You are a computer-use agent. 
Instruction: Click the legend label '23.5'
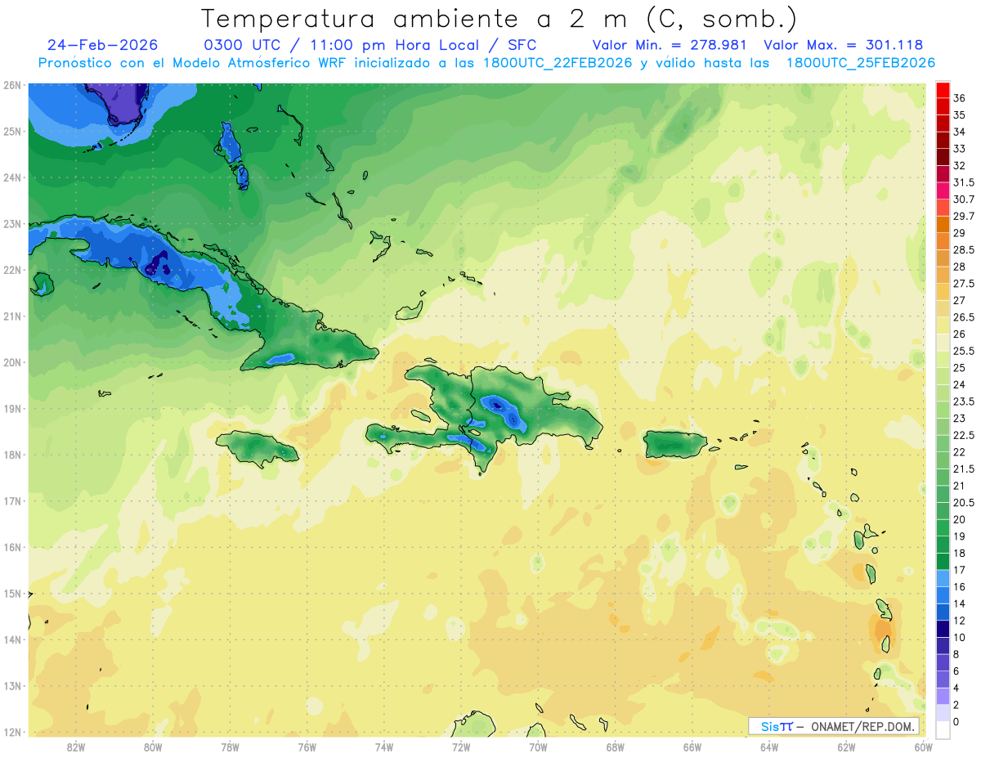[964, 401]
